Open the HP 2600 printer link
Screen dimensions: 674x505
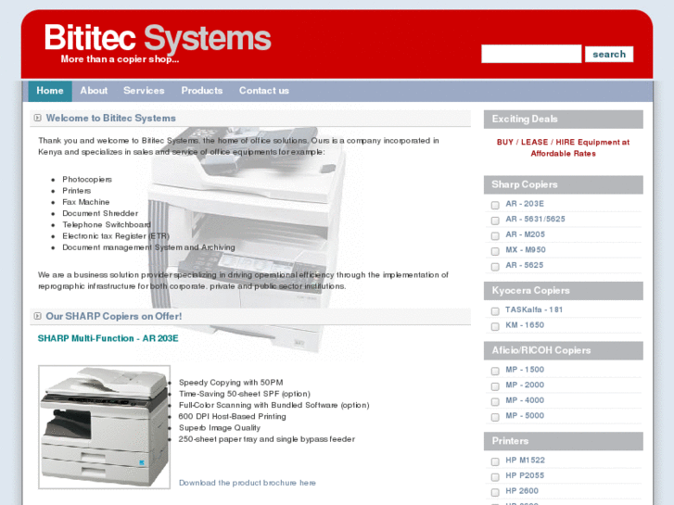tap(522, 491)
